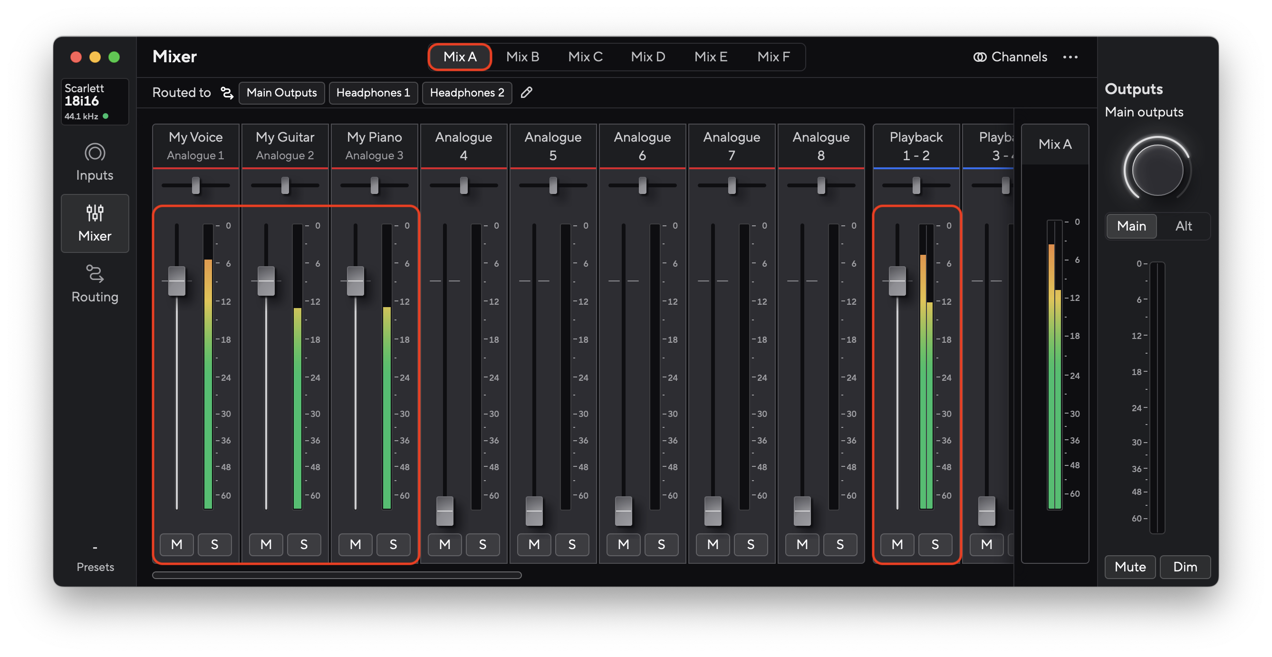Open the Inputs panel
Viewport: 1272px width, 657px height.
tap(94, 161)
